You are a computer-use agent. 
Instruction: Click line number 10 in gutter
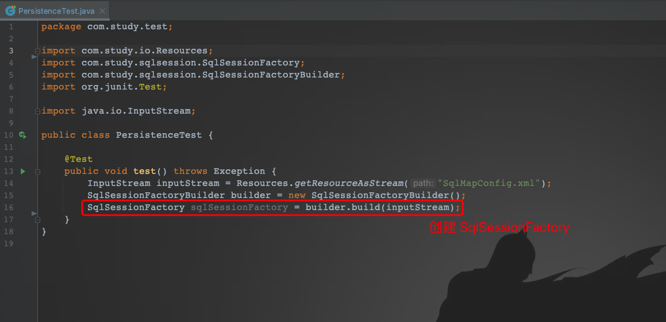(x=9, y=135)
